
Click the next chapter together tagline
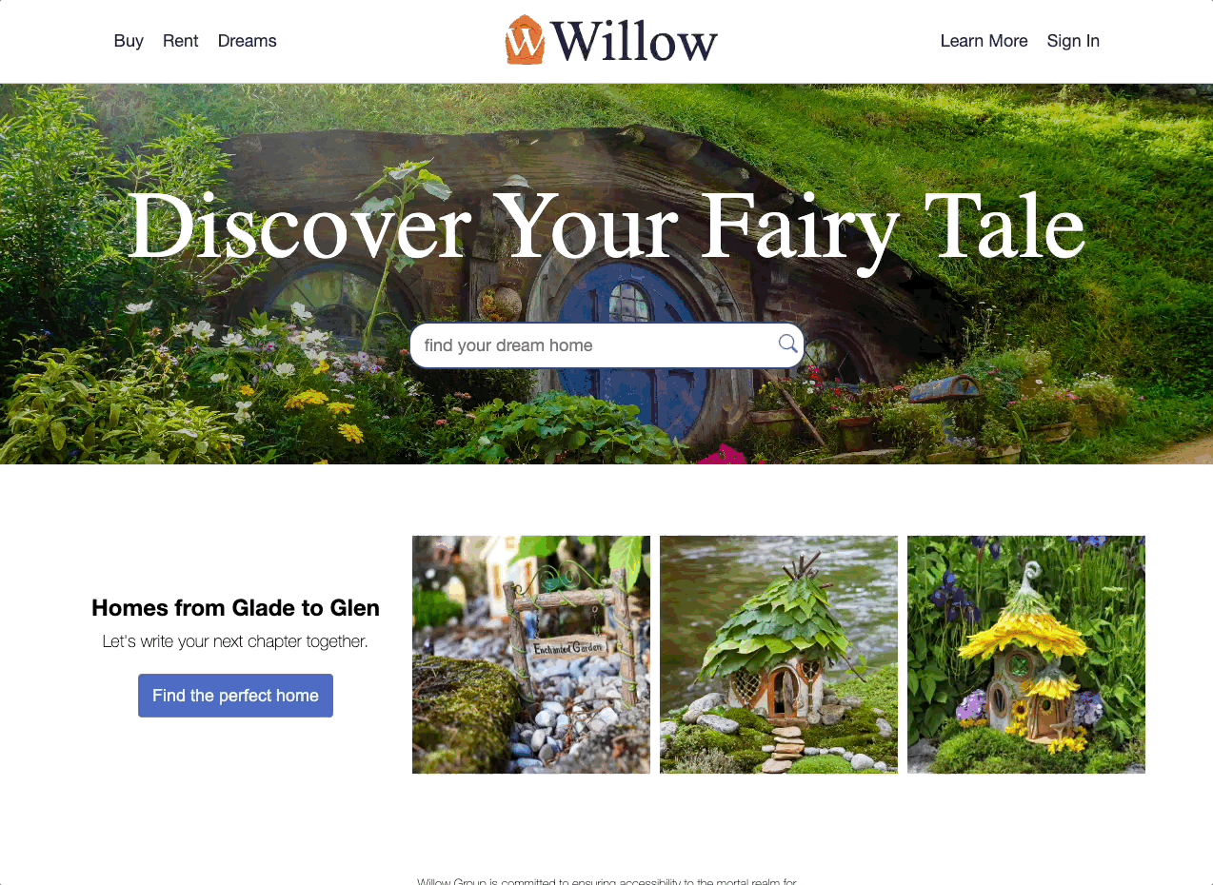(235, 641)
